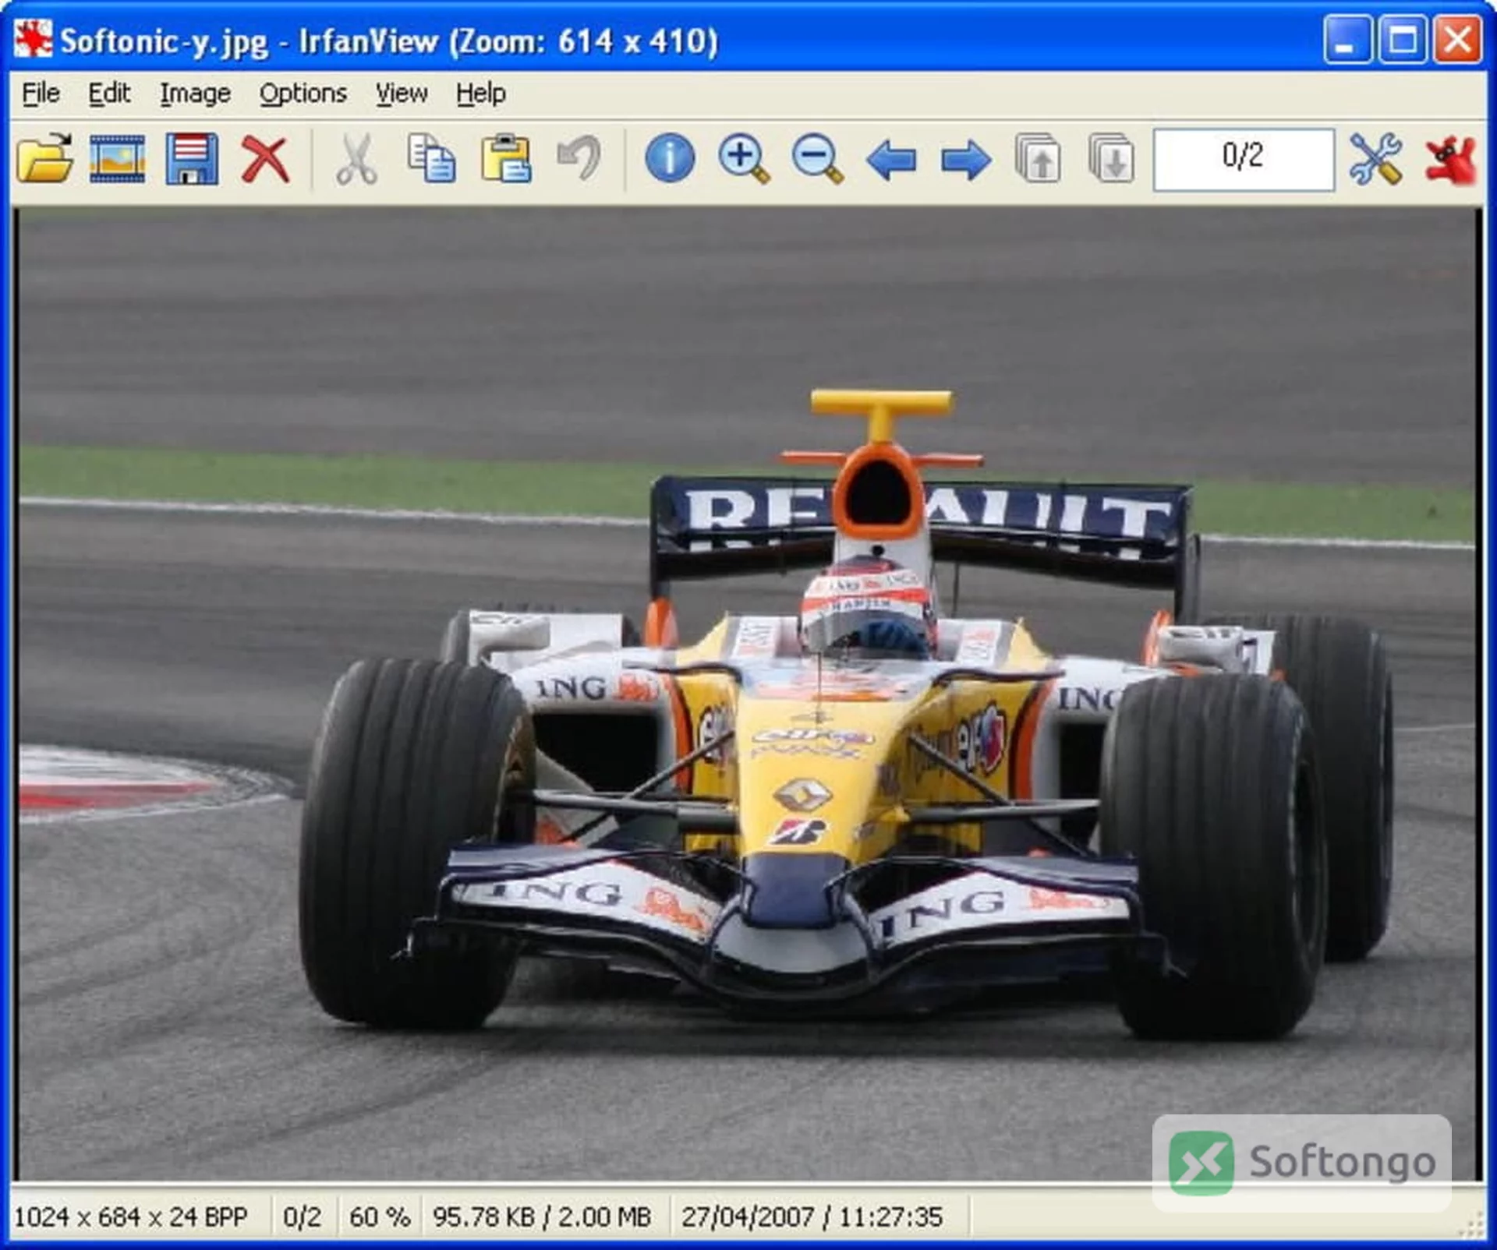The image size is (1497, 1250).
Task: Click the IrfanView title bar app icon
Action: (34, 39)
